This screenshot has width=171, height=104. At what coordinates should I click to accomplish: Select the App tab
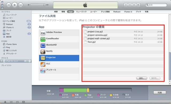point(71,12)
